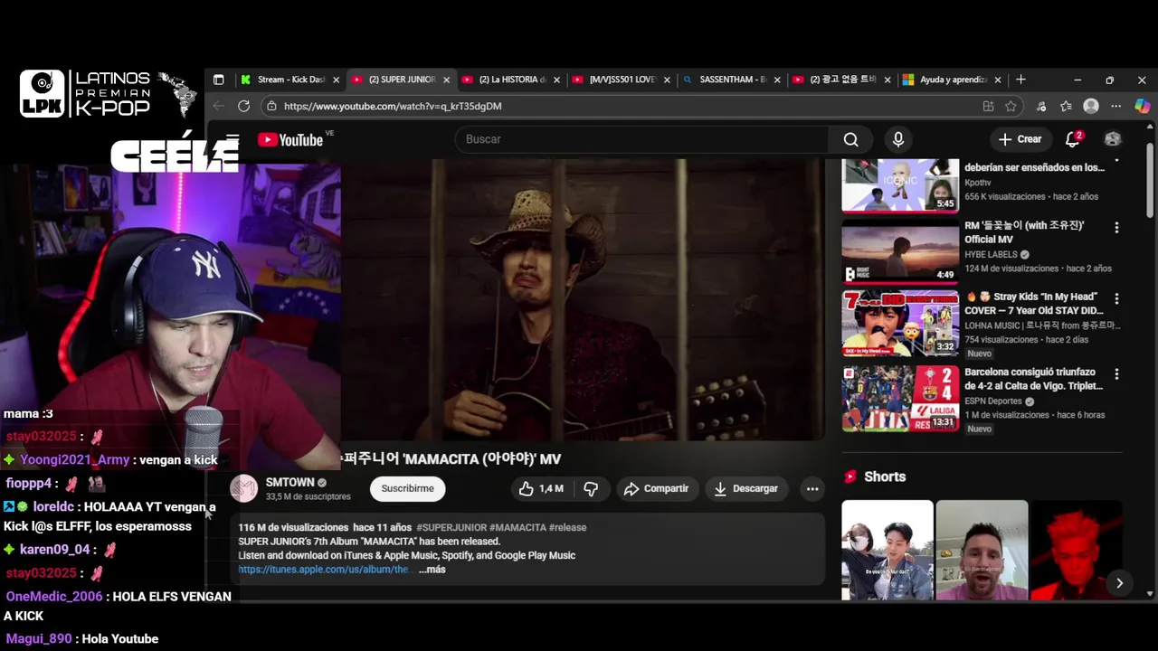This screenshot has height=651, width=1158.
Task: Add this page to favorites with the star icon
Action: (x=1011, y=106)
